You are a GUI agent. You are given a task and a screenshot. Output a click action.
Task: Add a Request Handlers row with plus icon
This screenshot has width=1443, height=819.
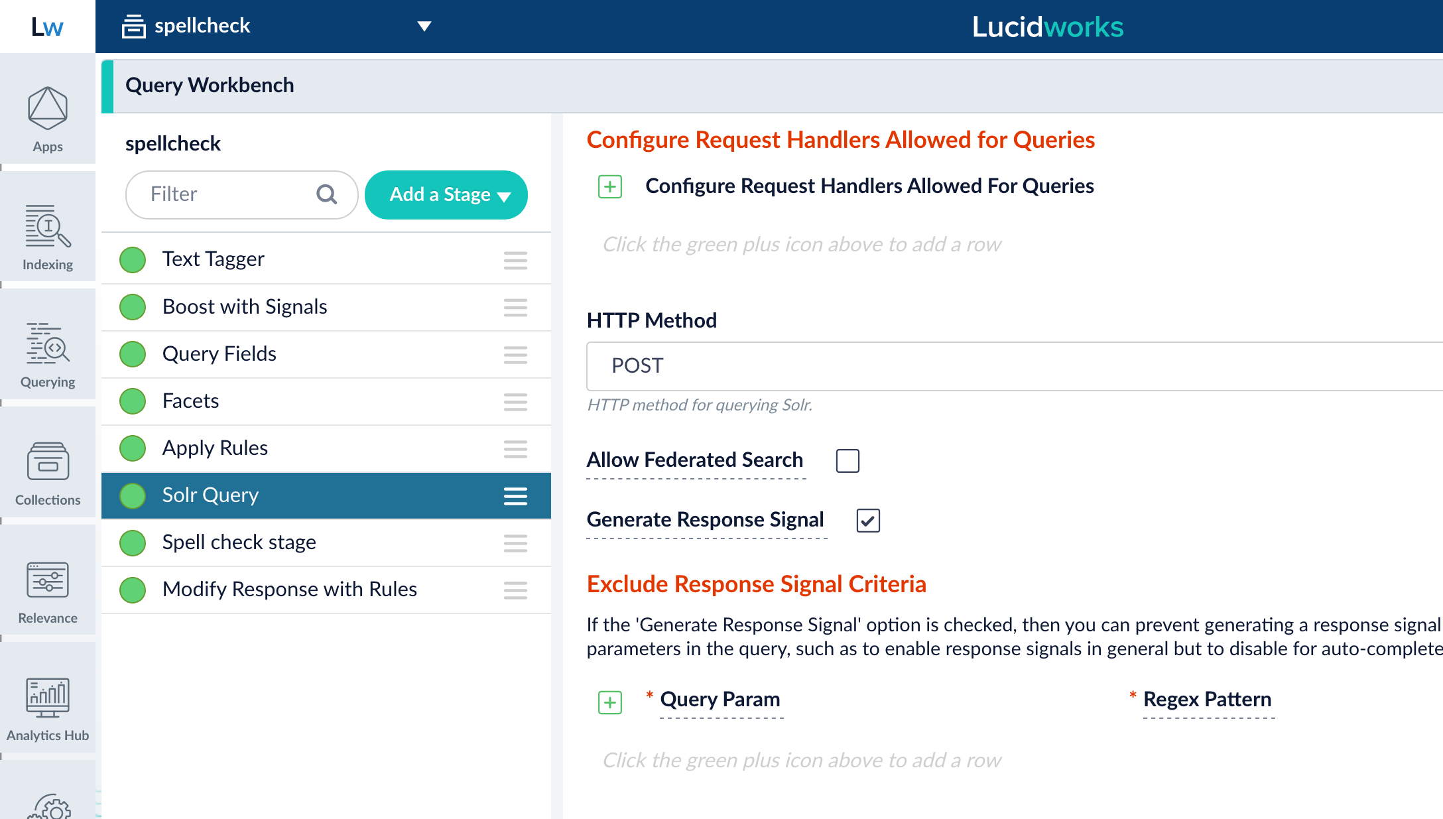[610, 186]
